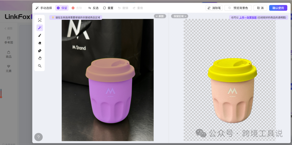Viewport: 292px width, 145px height.
Task: Switch to 保留 keep mode
Action: (62, 8)
